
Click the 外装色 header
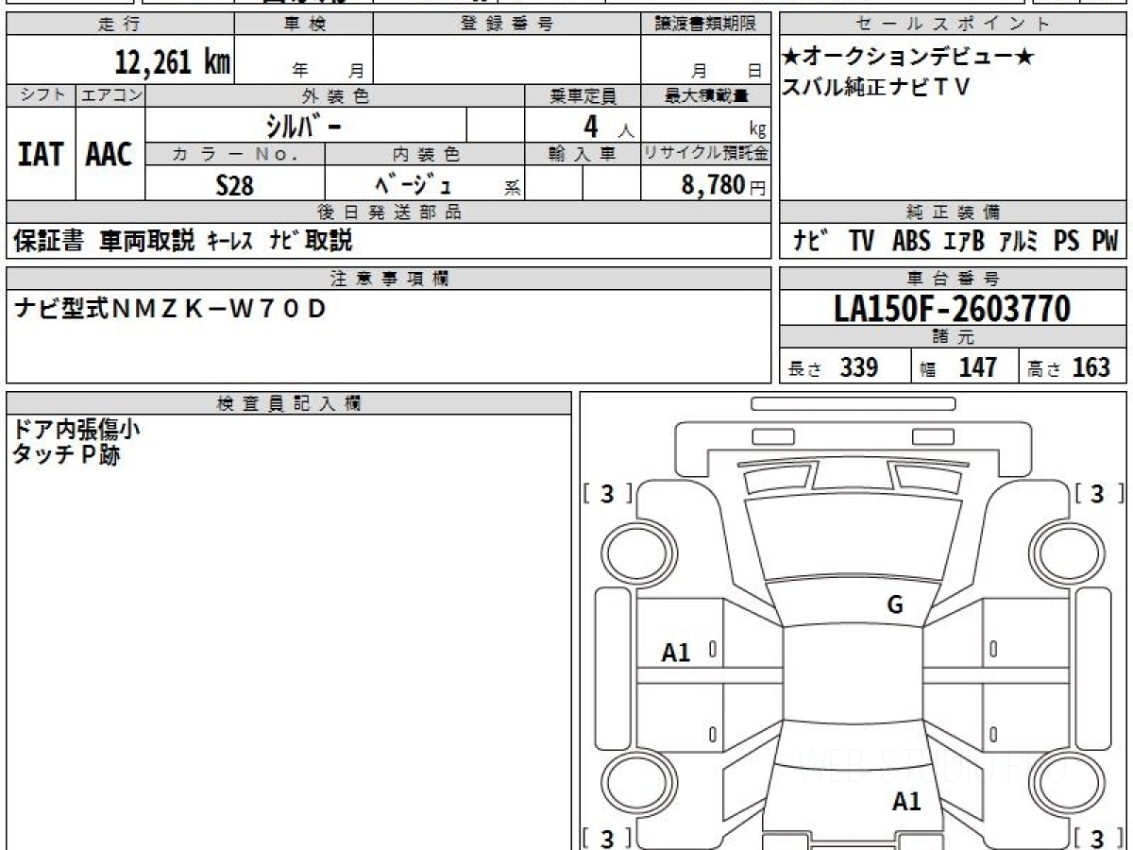coord(335,95)
